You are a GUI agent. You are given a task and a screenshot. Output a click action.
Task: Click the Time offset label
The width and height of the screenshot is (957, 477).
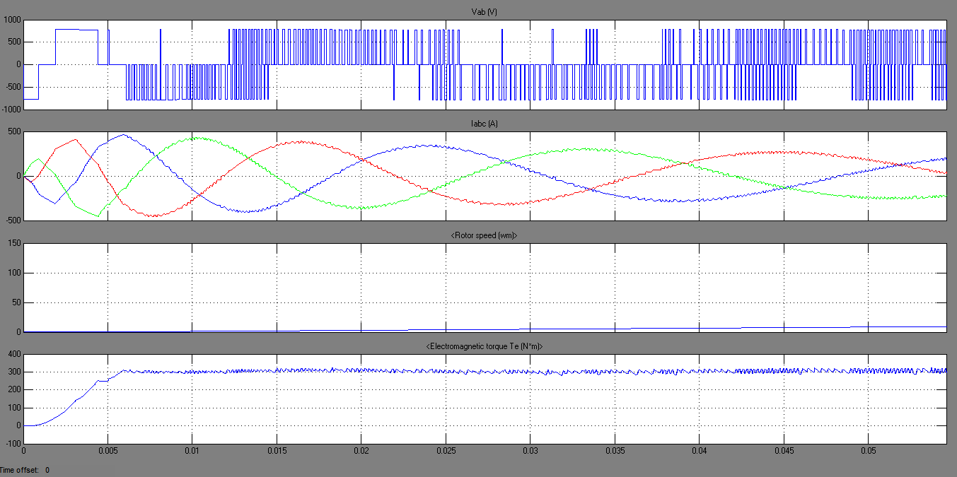[x=20, y=468]
